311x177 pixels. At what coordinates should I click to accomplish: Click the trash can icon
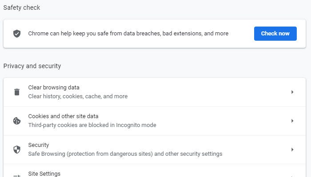pos(17,92)
